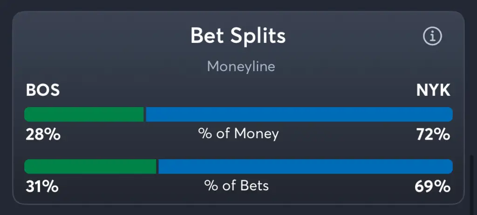Click empty card area left of Bet Splits title
The width and height of the screenshot is (477, 215).
click(93, 36)
